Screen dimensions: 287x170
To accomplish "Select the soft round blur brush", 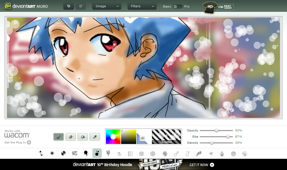I will pos(52,153).
